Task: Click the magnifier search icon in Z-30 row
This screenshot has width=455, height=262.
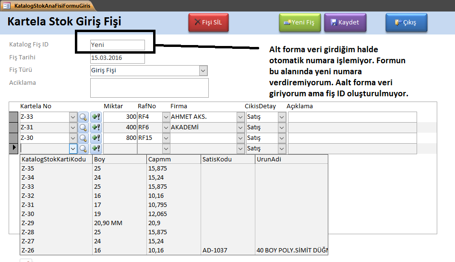Action: tap(83, 138)
